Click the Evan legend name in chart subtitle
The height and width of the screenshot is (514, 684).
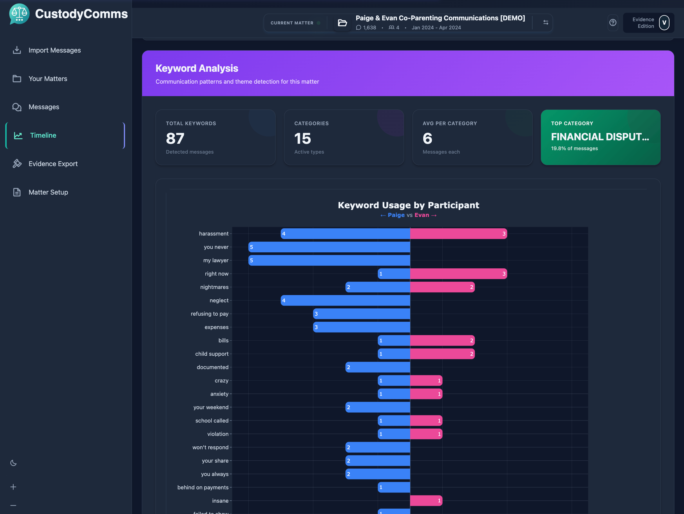422,215
